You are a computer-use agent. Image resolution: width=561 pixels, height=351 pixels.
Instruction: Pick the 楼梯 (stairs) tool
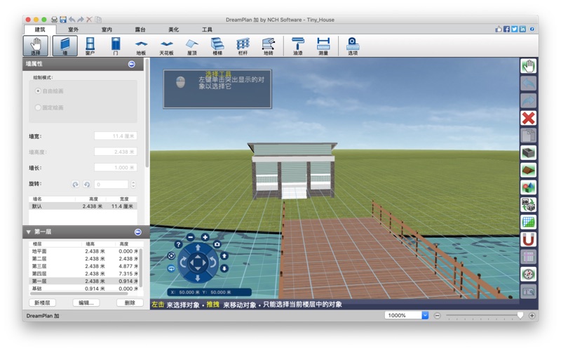pos(217,46)
